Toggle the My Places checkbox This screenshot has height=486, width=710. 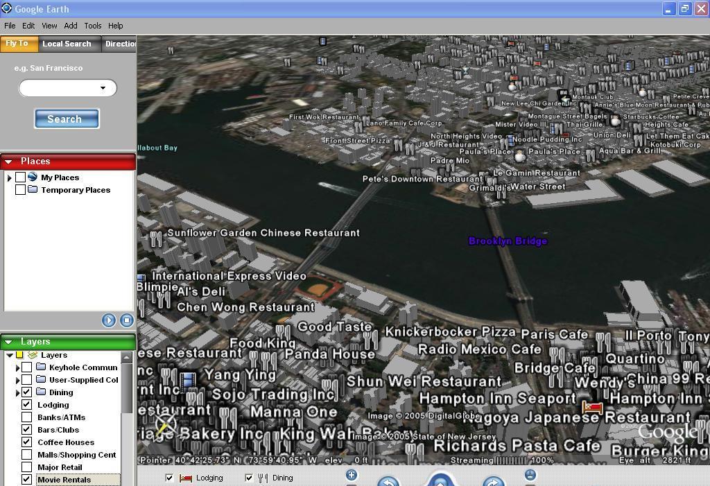click(20, 177)
